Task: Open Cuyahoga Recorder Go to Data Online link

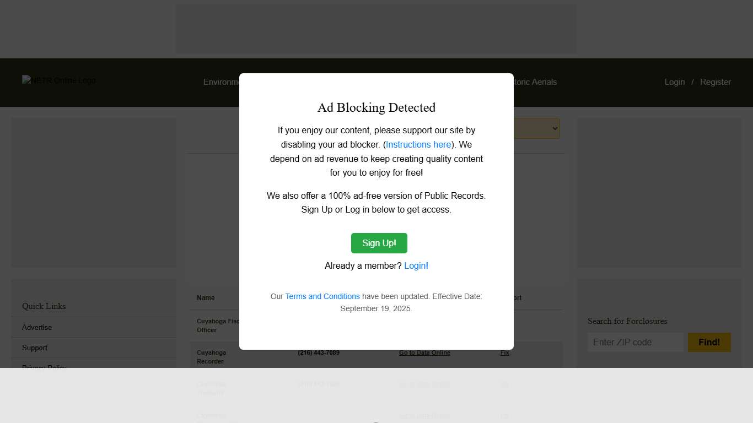Action: tap(424, 352)
